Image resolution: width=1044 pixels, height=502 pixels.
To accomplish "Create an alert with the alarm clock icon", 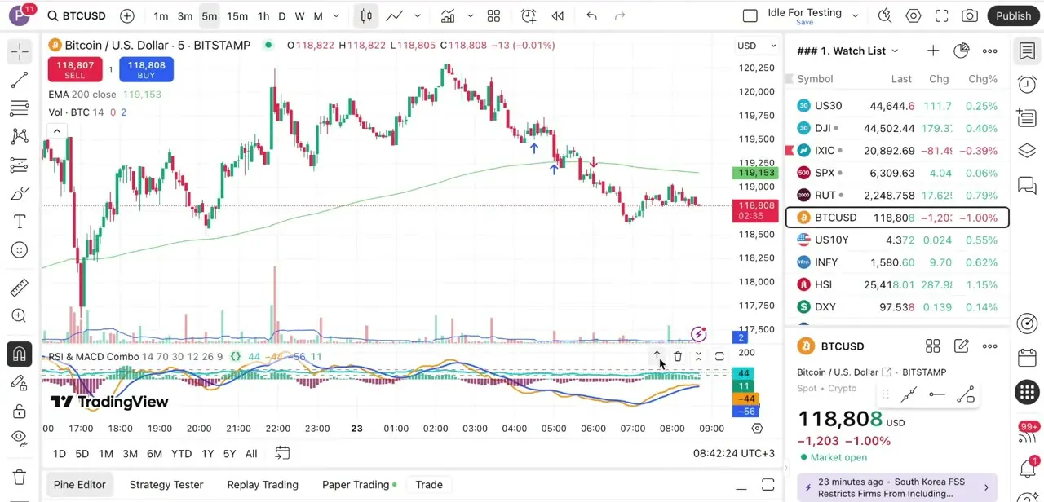I will (x=528, y=15).
